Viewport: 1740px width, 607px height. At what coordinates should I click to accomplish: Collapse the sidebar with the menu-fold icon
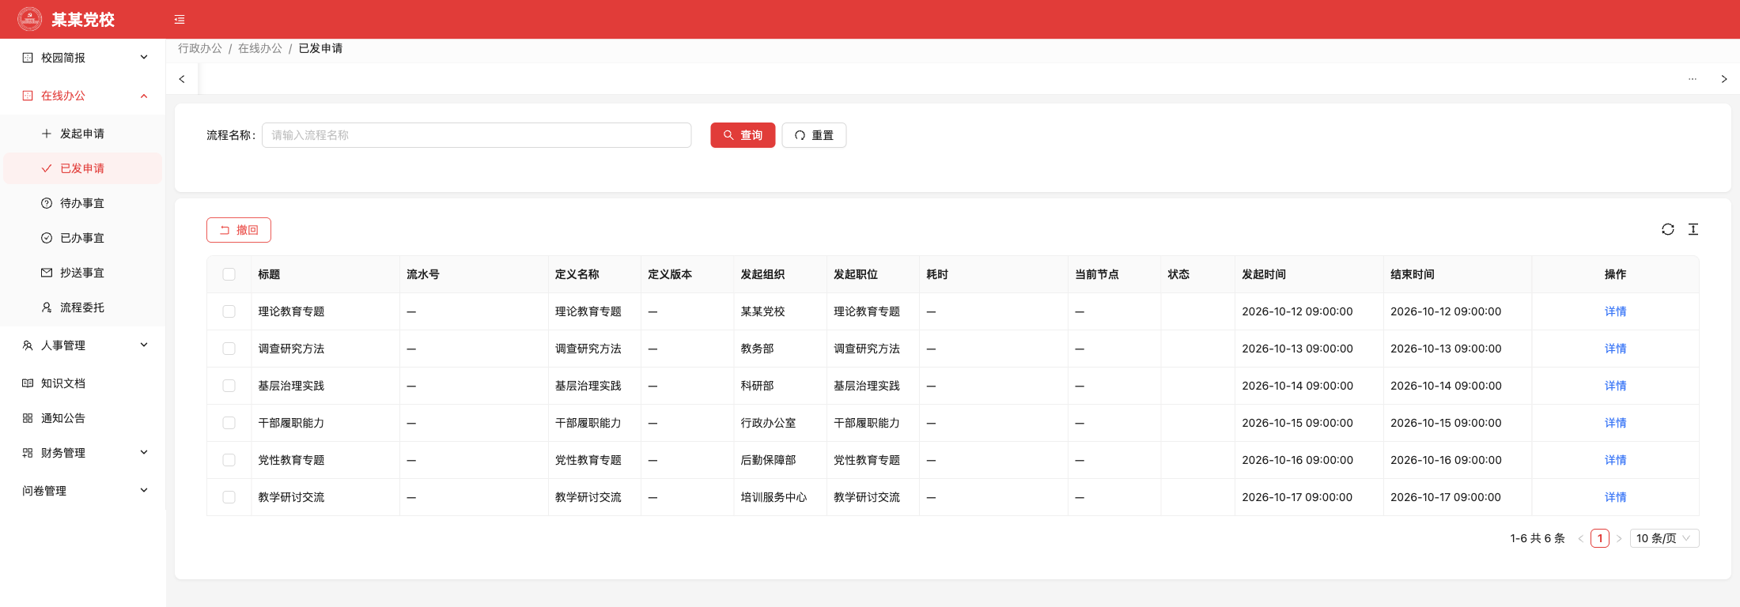pyautogui.click(x=180, y=20)
